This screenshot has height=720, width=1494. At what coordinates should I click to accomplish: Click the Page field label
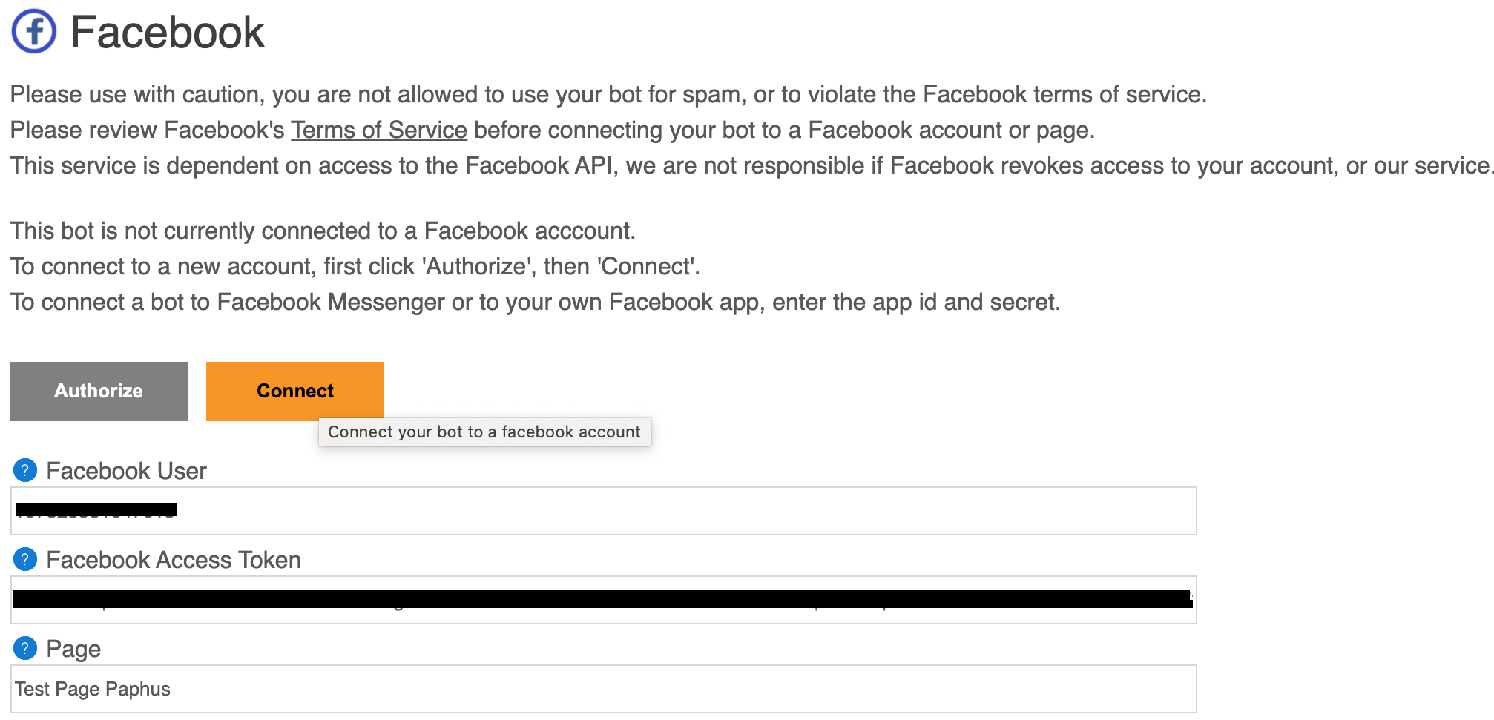(73, 649)
